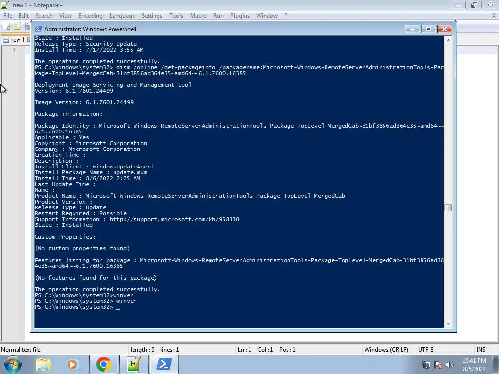Click the 'Image Version: 6.1.7601.24499' line

(x=84, y=102)
